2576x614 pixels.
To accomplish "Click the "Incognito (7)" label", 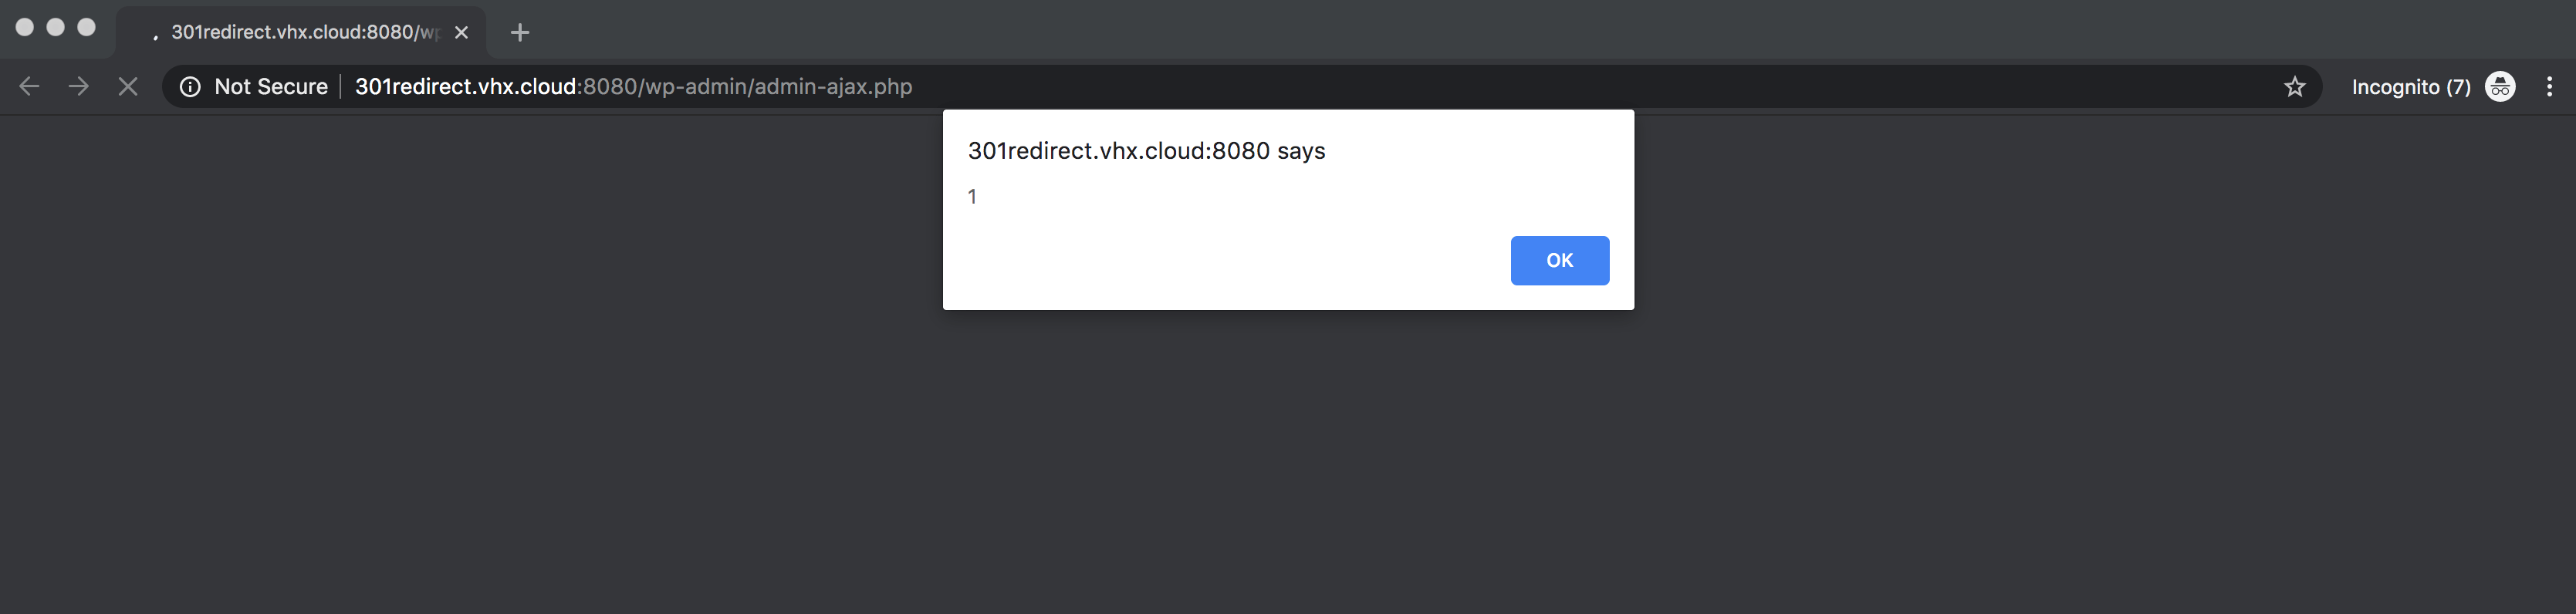I will [2410, 87].
